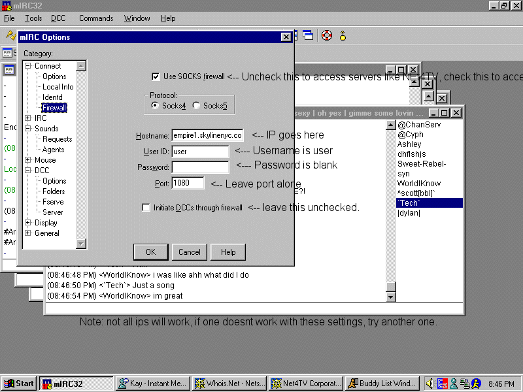Select the Socks5 protocol option
Screen dimensions: 523x392
tap(196, 106)
